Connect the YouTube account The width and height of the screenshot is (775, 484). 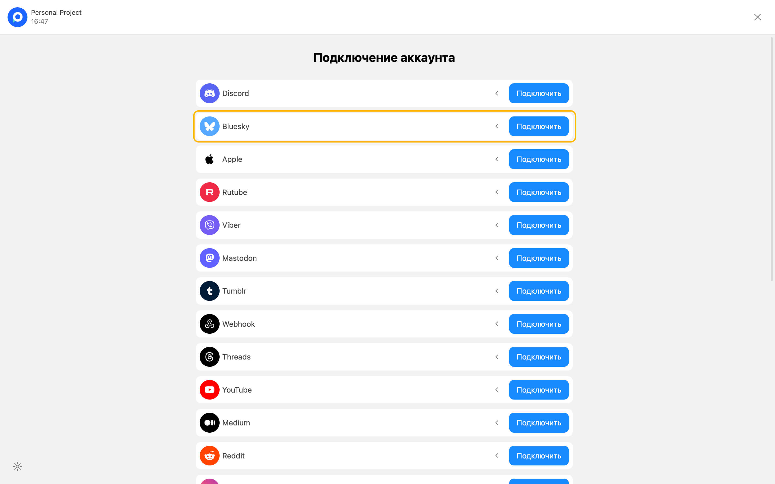pyautogui.click(x=539, y=390)
